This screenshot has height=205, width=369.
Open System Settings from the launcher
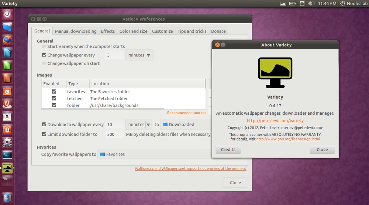click(x=7, y=142)
